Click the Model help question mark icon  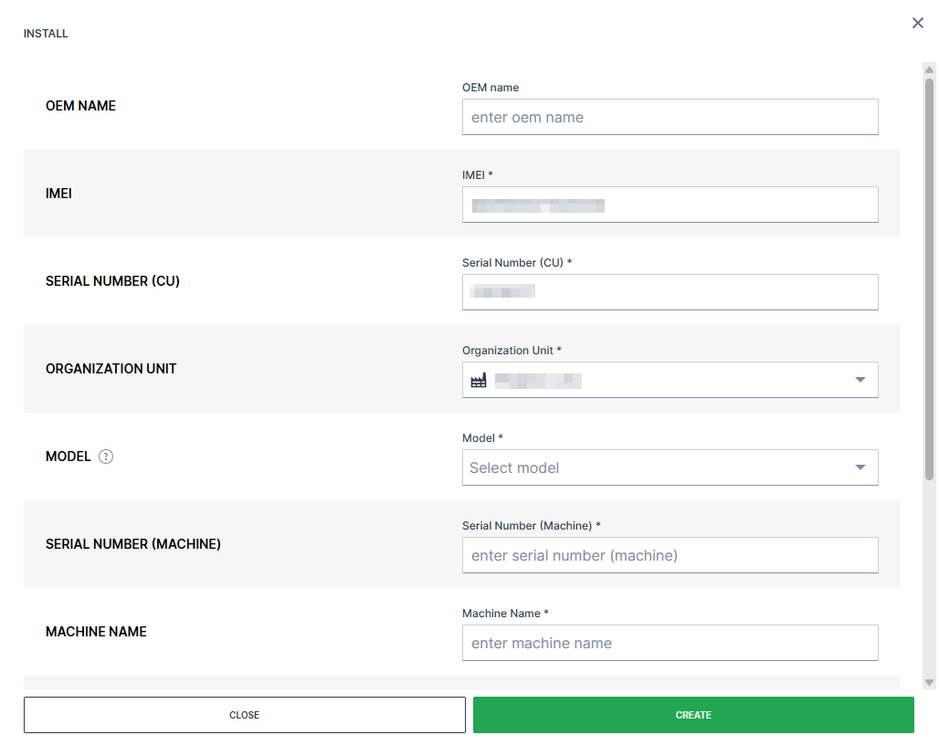click(x=106, y=457)
